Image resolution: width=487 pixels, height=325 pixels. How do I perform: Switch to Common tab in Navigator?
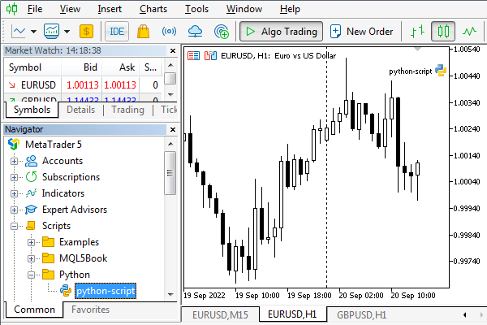34,310
